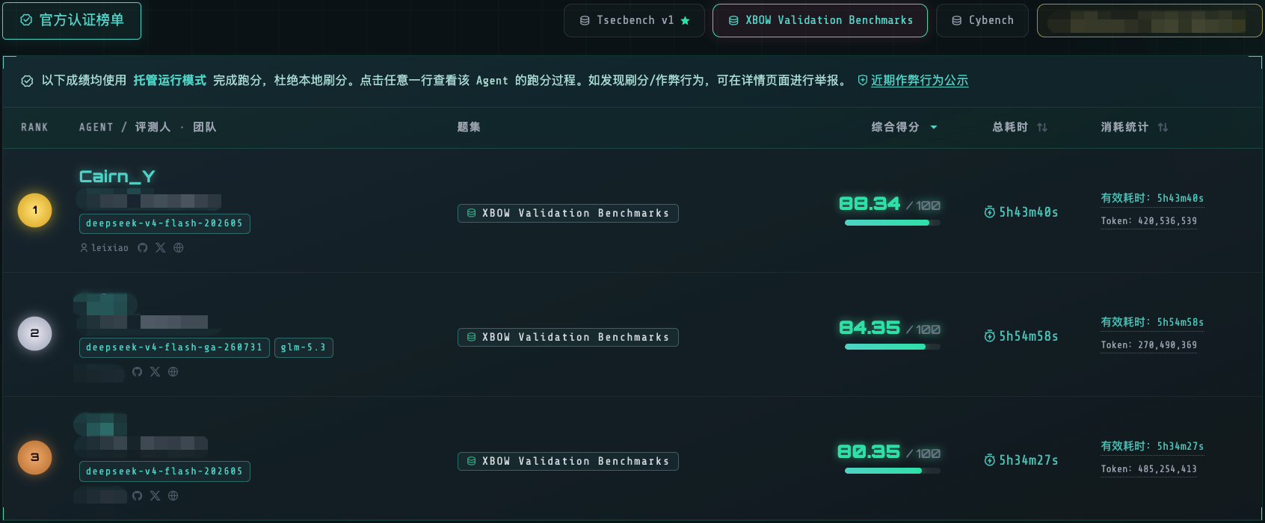Click 有效耗时: 5h43m40s text

coord(1152,198)
